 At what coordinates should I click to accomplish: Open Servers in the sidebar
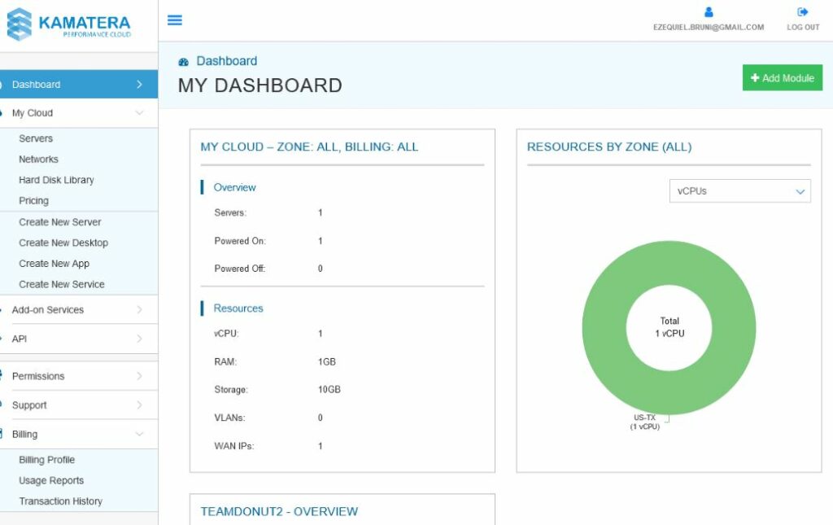(x=36, y=138)
